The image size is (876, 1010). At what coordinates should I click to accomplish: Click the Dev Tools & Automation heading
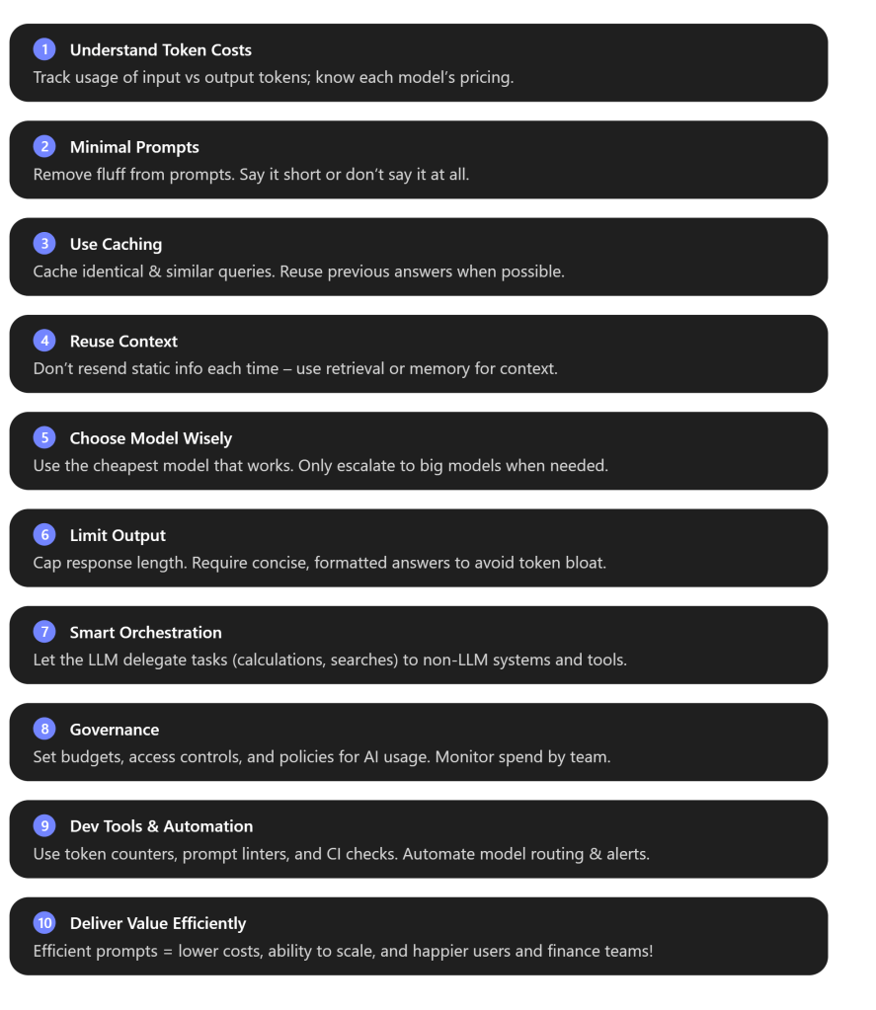pyautogui.click(x=161, y=826)
